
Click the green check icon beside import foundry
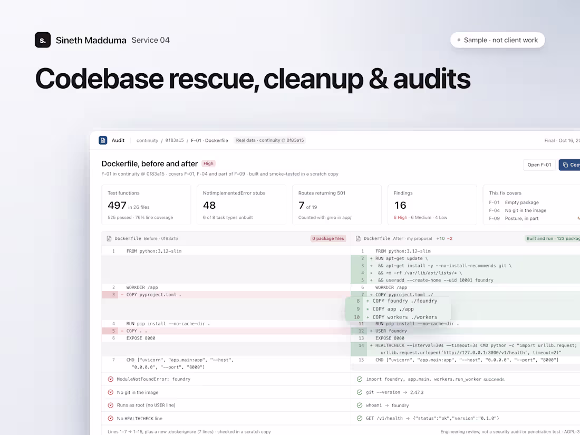coord(360,379)
